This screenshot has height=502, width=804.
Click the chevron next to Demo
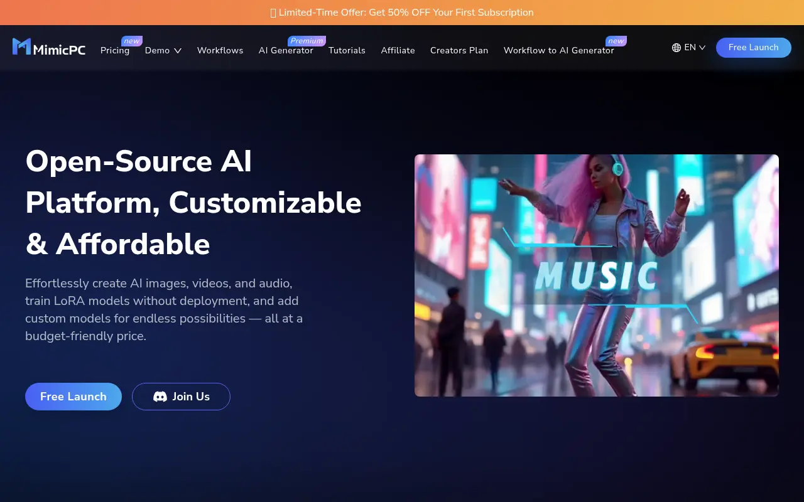[178, 50]
